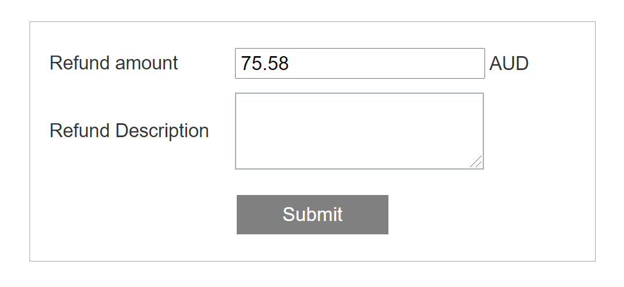Click the label left of the amount field

click(x=114, y=63)
